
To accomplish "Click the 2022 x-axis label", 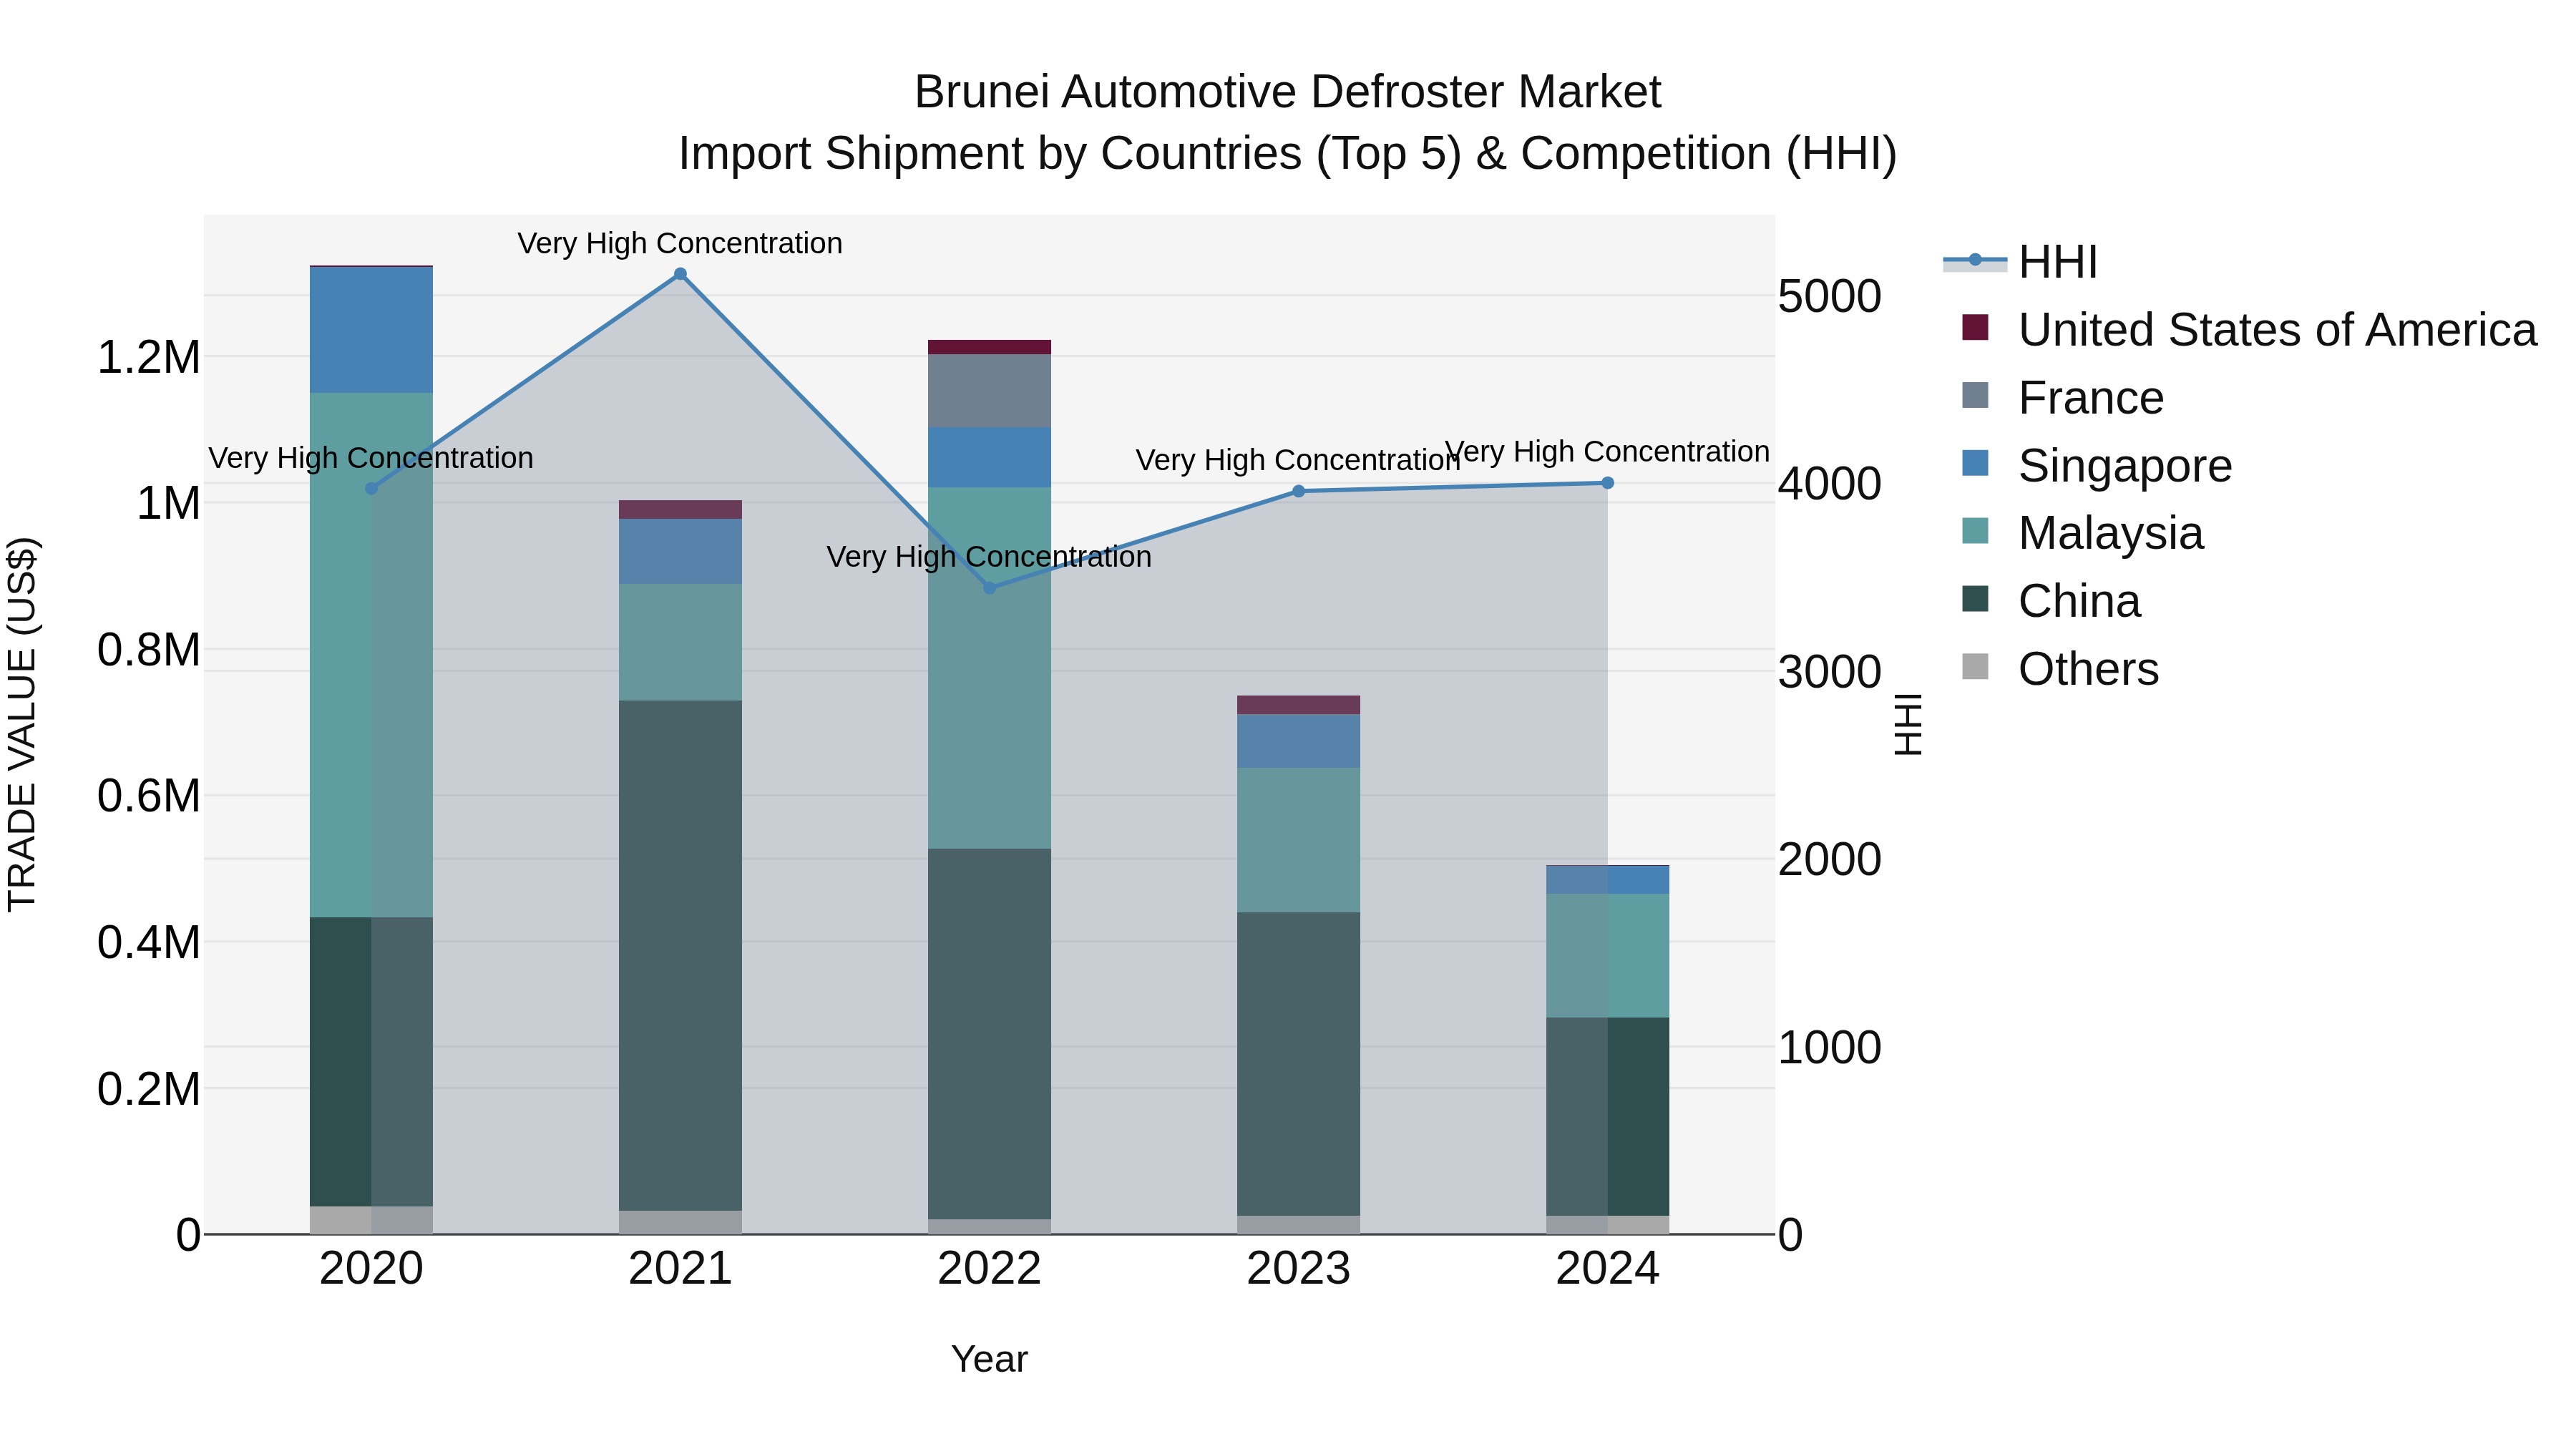I will click(990, 1269).
